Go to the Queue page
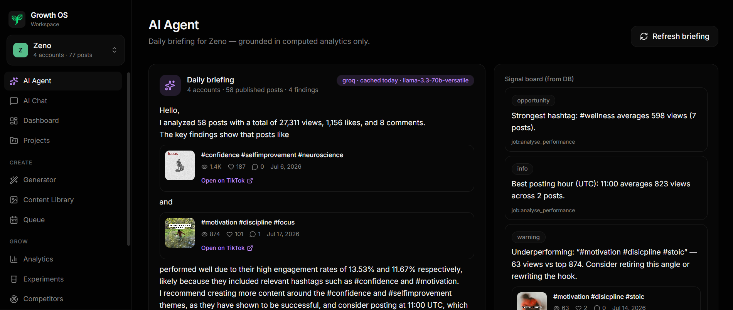This screenshot has width=733, height=310. pyautogui.click(x=63, y=220)
